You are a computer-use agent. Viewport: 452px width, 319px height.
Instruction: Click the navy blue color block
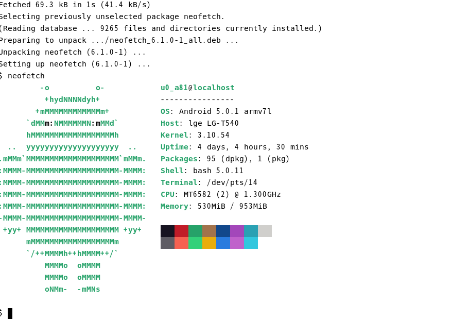(x=223, y=231)
